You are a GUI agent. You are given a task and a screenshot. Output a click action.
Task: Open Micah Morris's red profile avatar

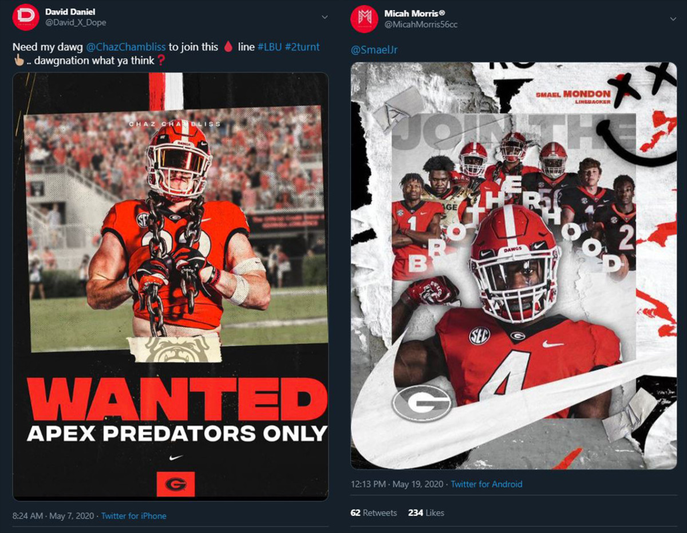364,19
